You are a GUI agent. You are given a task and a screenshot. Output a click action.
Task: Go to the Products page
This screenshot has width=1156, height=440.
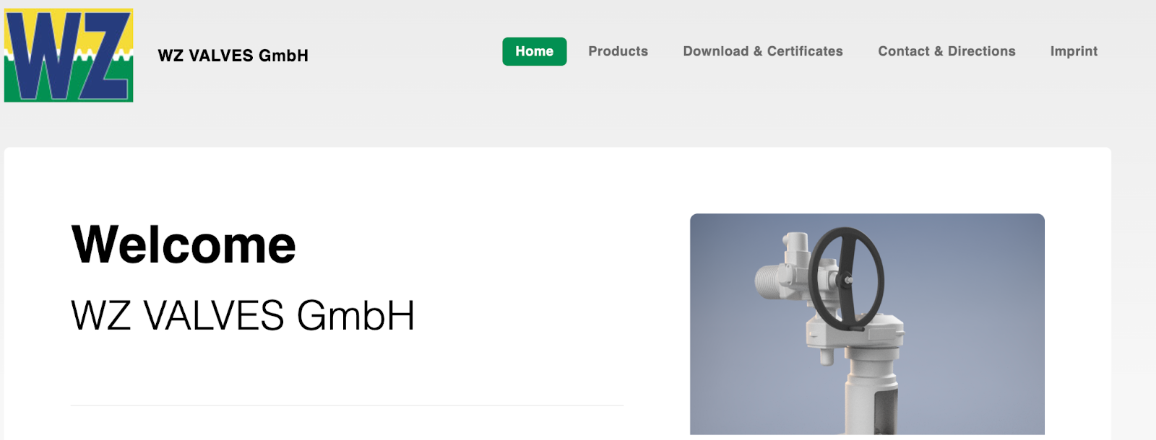(x=618, y=51)
